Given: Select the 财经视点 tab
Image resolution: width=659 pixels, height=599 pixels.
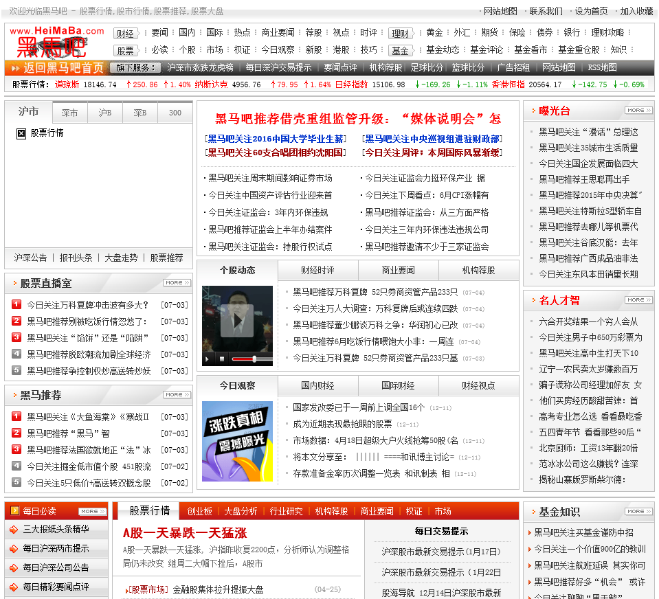Looking at the screenshot, I should 479,385.
